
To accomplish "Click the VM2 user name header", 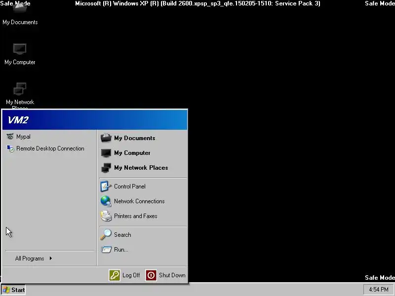I will [x=18, y=120].
